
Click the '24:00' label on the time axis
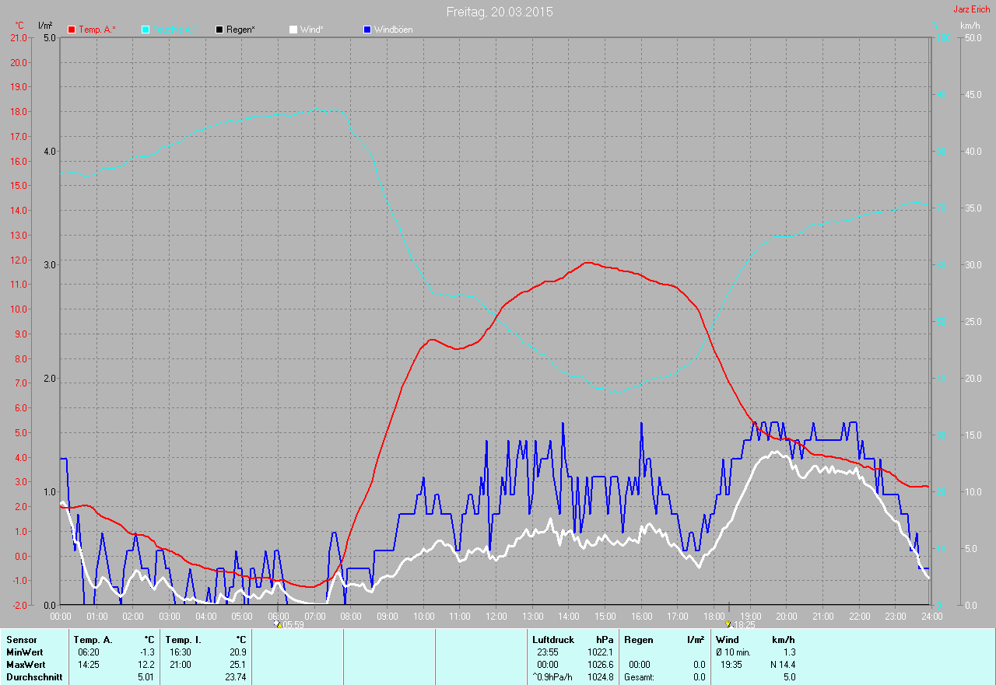point(931,616)
